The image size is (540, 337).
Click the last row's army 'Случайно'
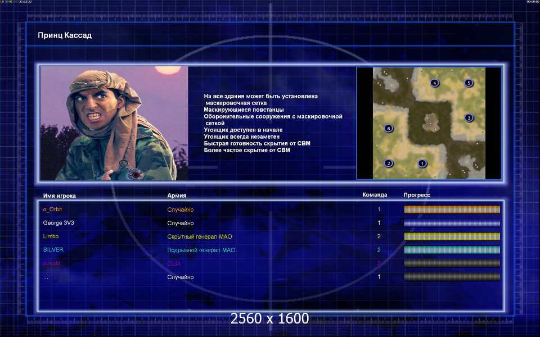181,277
